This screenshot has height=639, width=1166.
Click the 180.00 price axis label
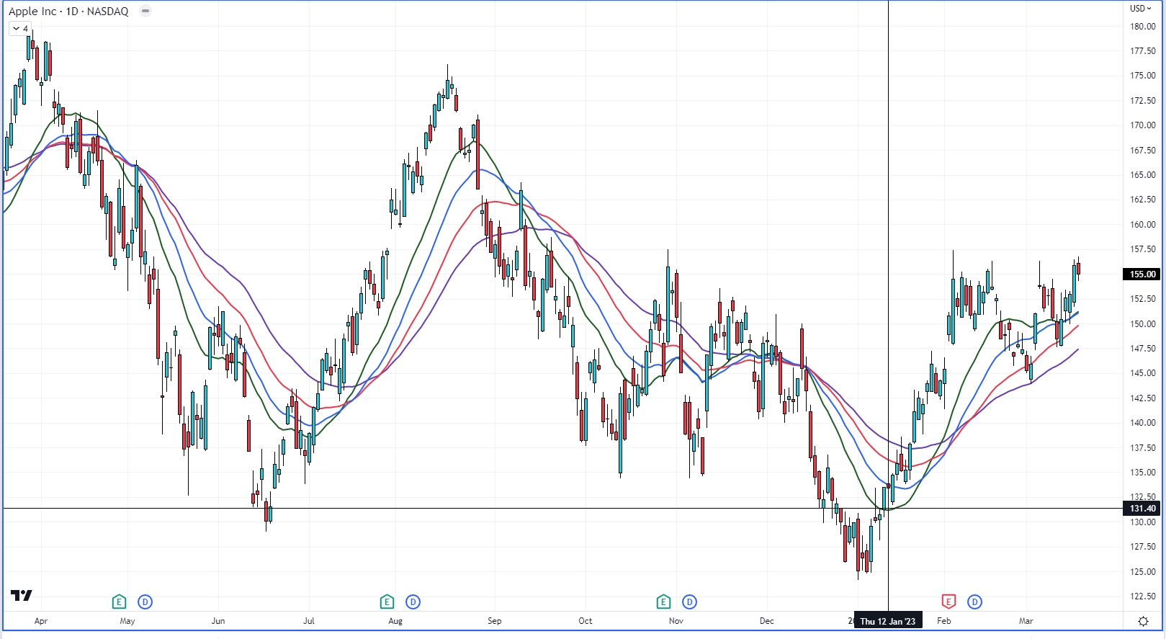[1143, 27]
